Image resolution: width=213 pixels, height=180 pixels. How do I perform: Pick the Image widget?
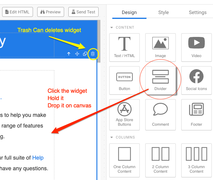(161, 48)
